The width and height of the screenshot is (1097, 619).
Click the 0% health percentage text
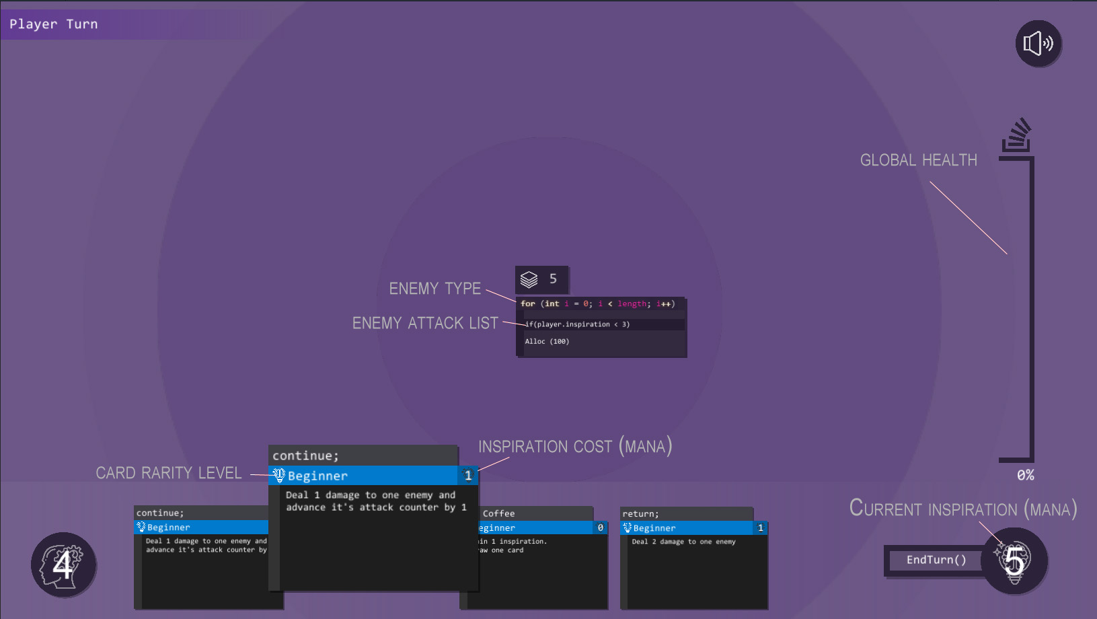(1025, 475)
